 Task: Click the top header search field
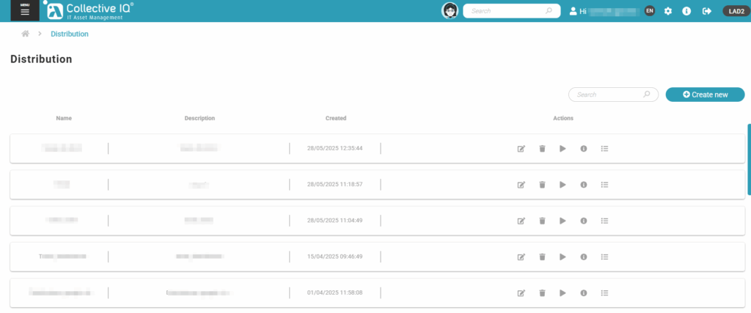[x=506, y=11]
